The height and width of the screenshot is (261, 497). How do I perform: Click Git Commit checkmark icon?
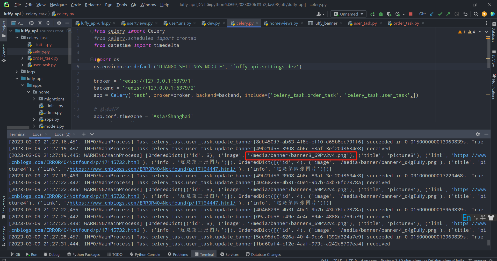tap(440, 14)
